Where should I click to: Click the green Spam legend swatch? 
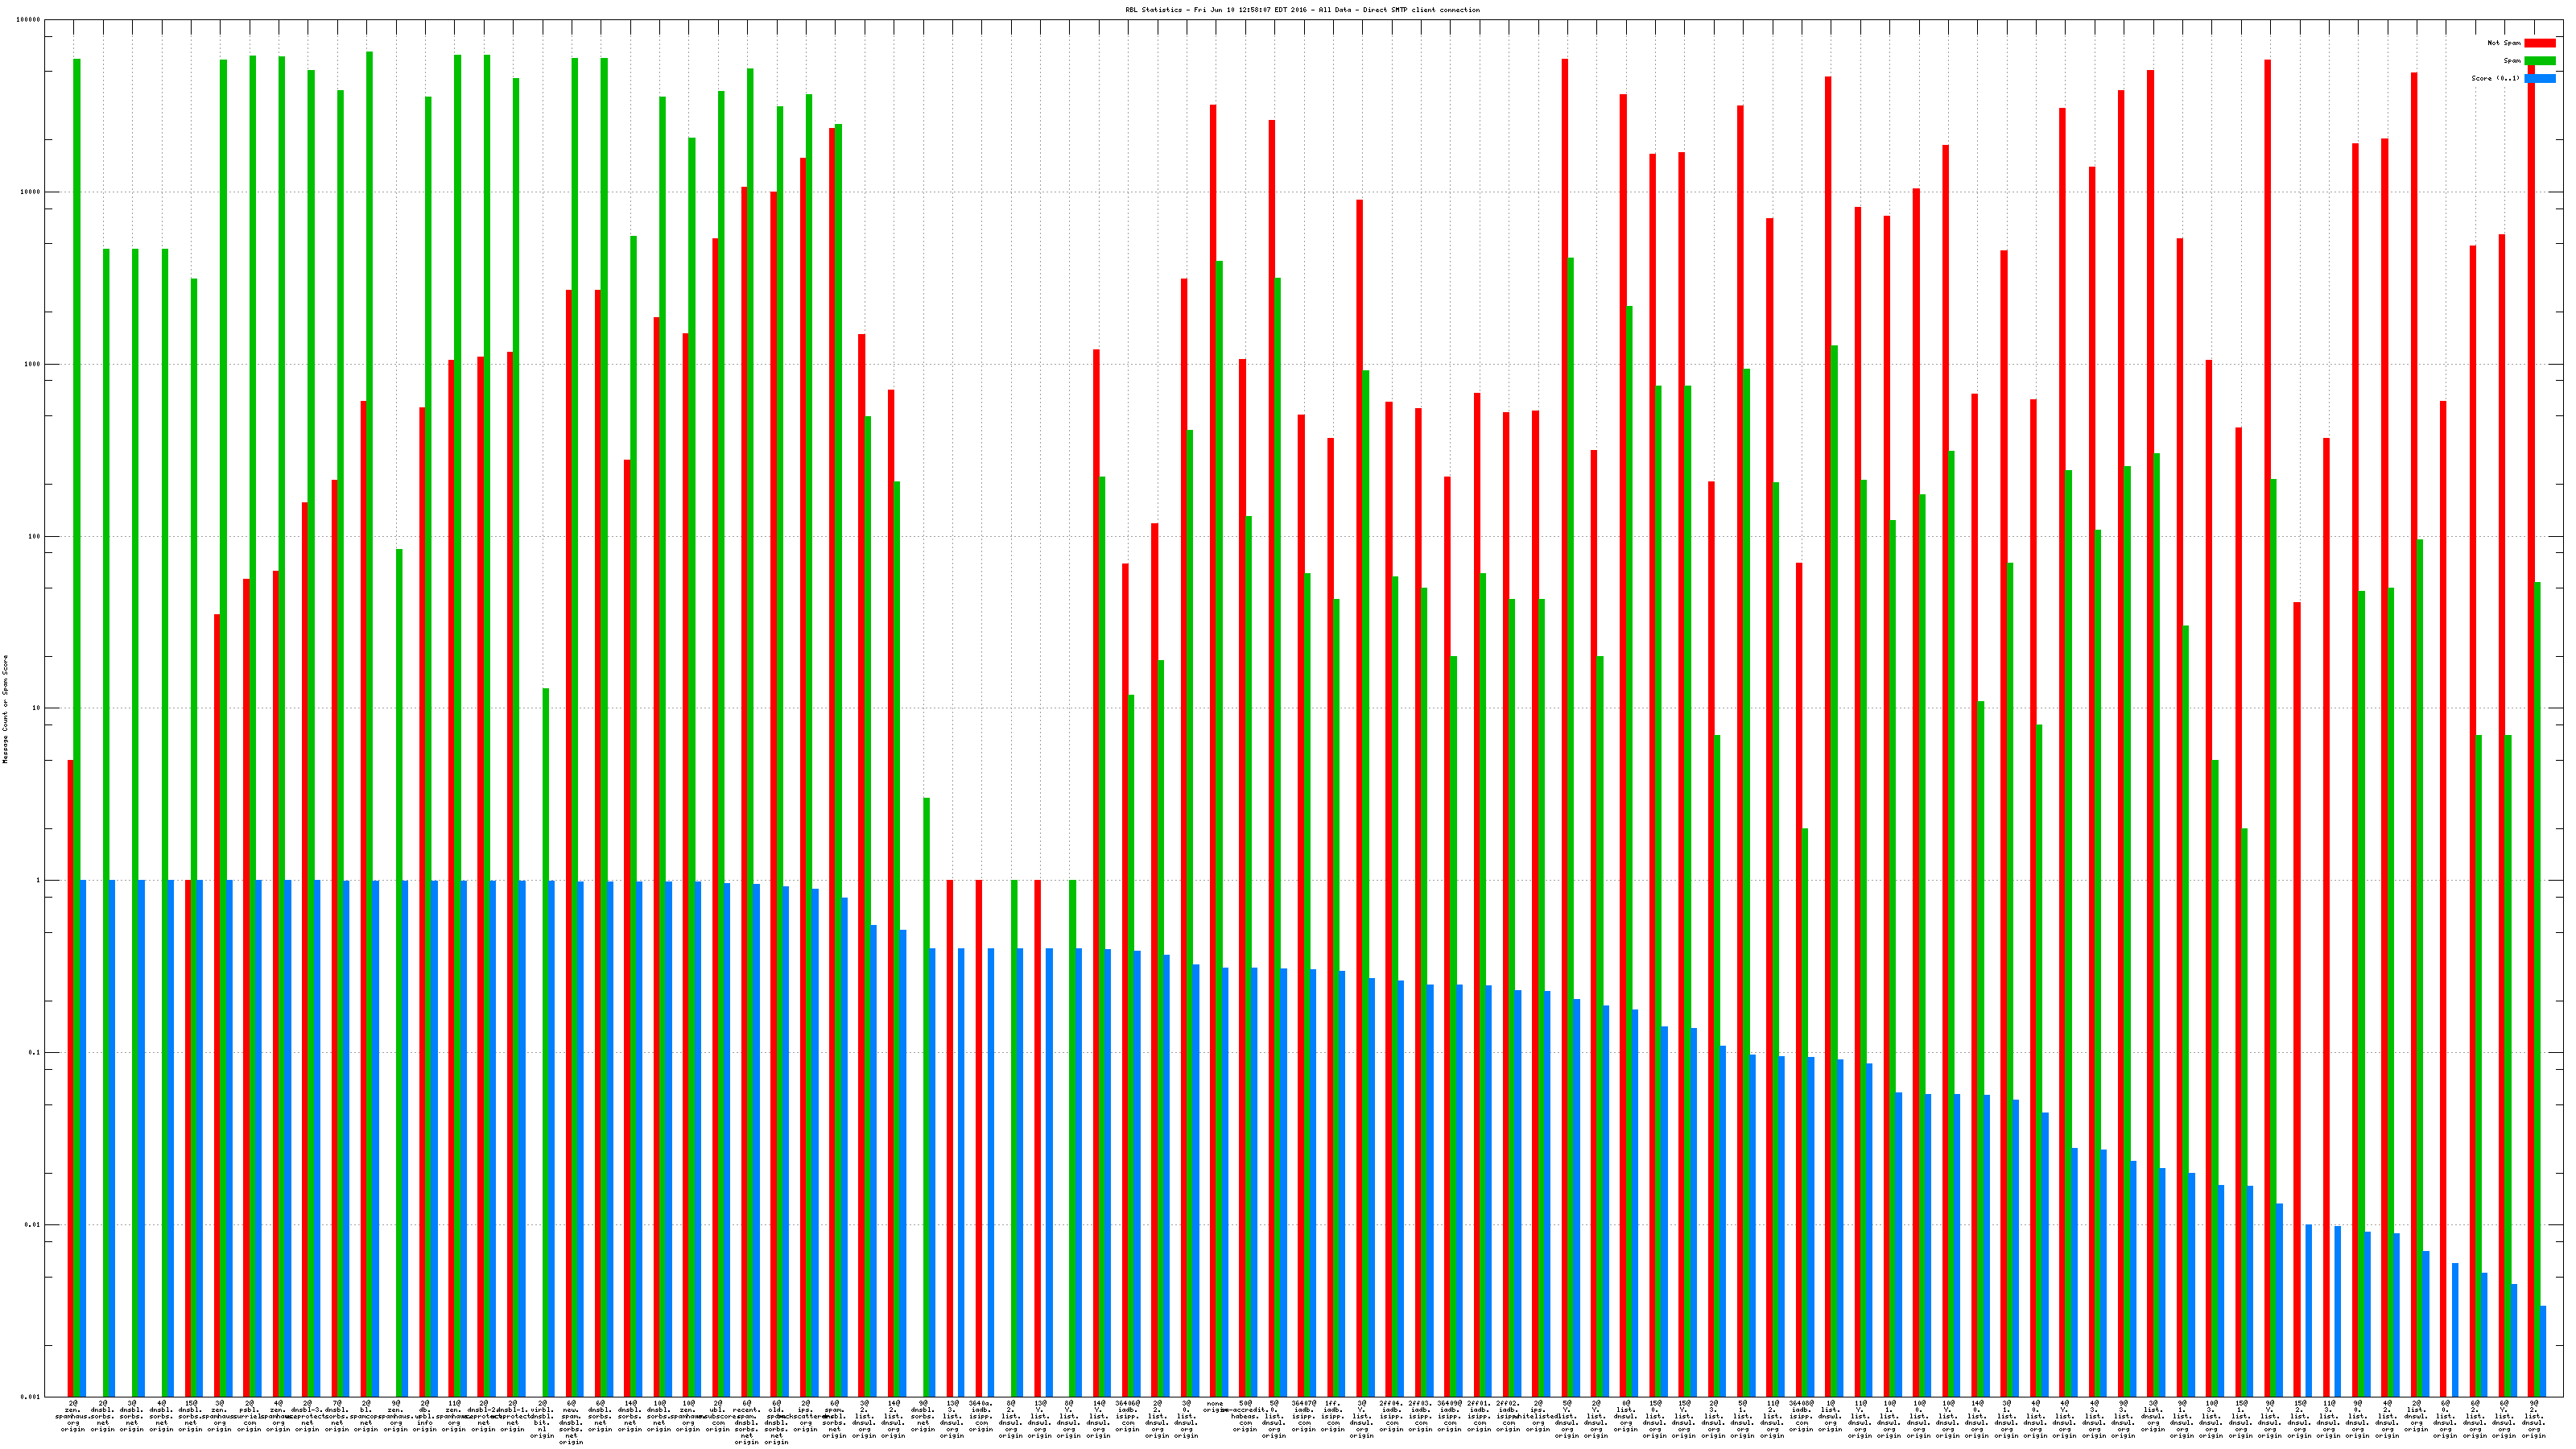2539,61
